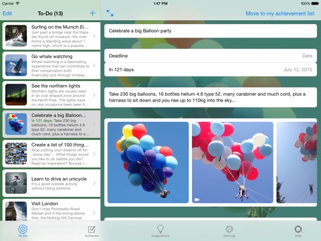
Task: Open the first photo of colorful blue balloons
Action: [148, 162]
